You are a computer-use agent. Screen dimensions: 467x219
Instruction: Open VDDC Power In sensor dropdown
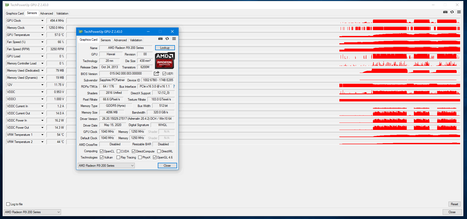pyautogui.click(x=42, y=120)
